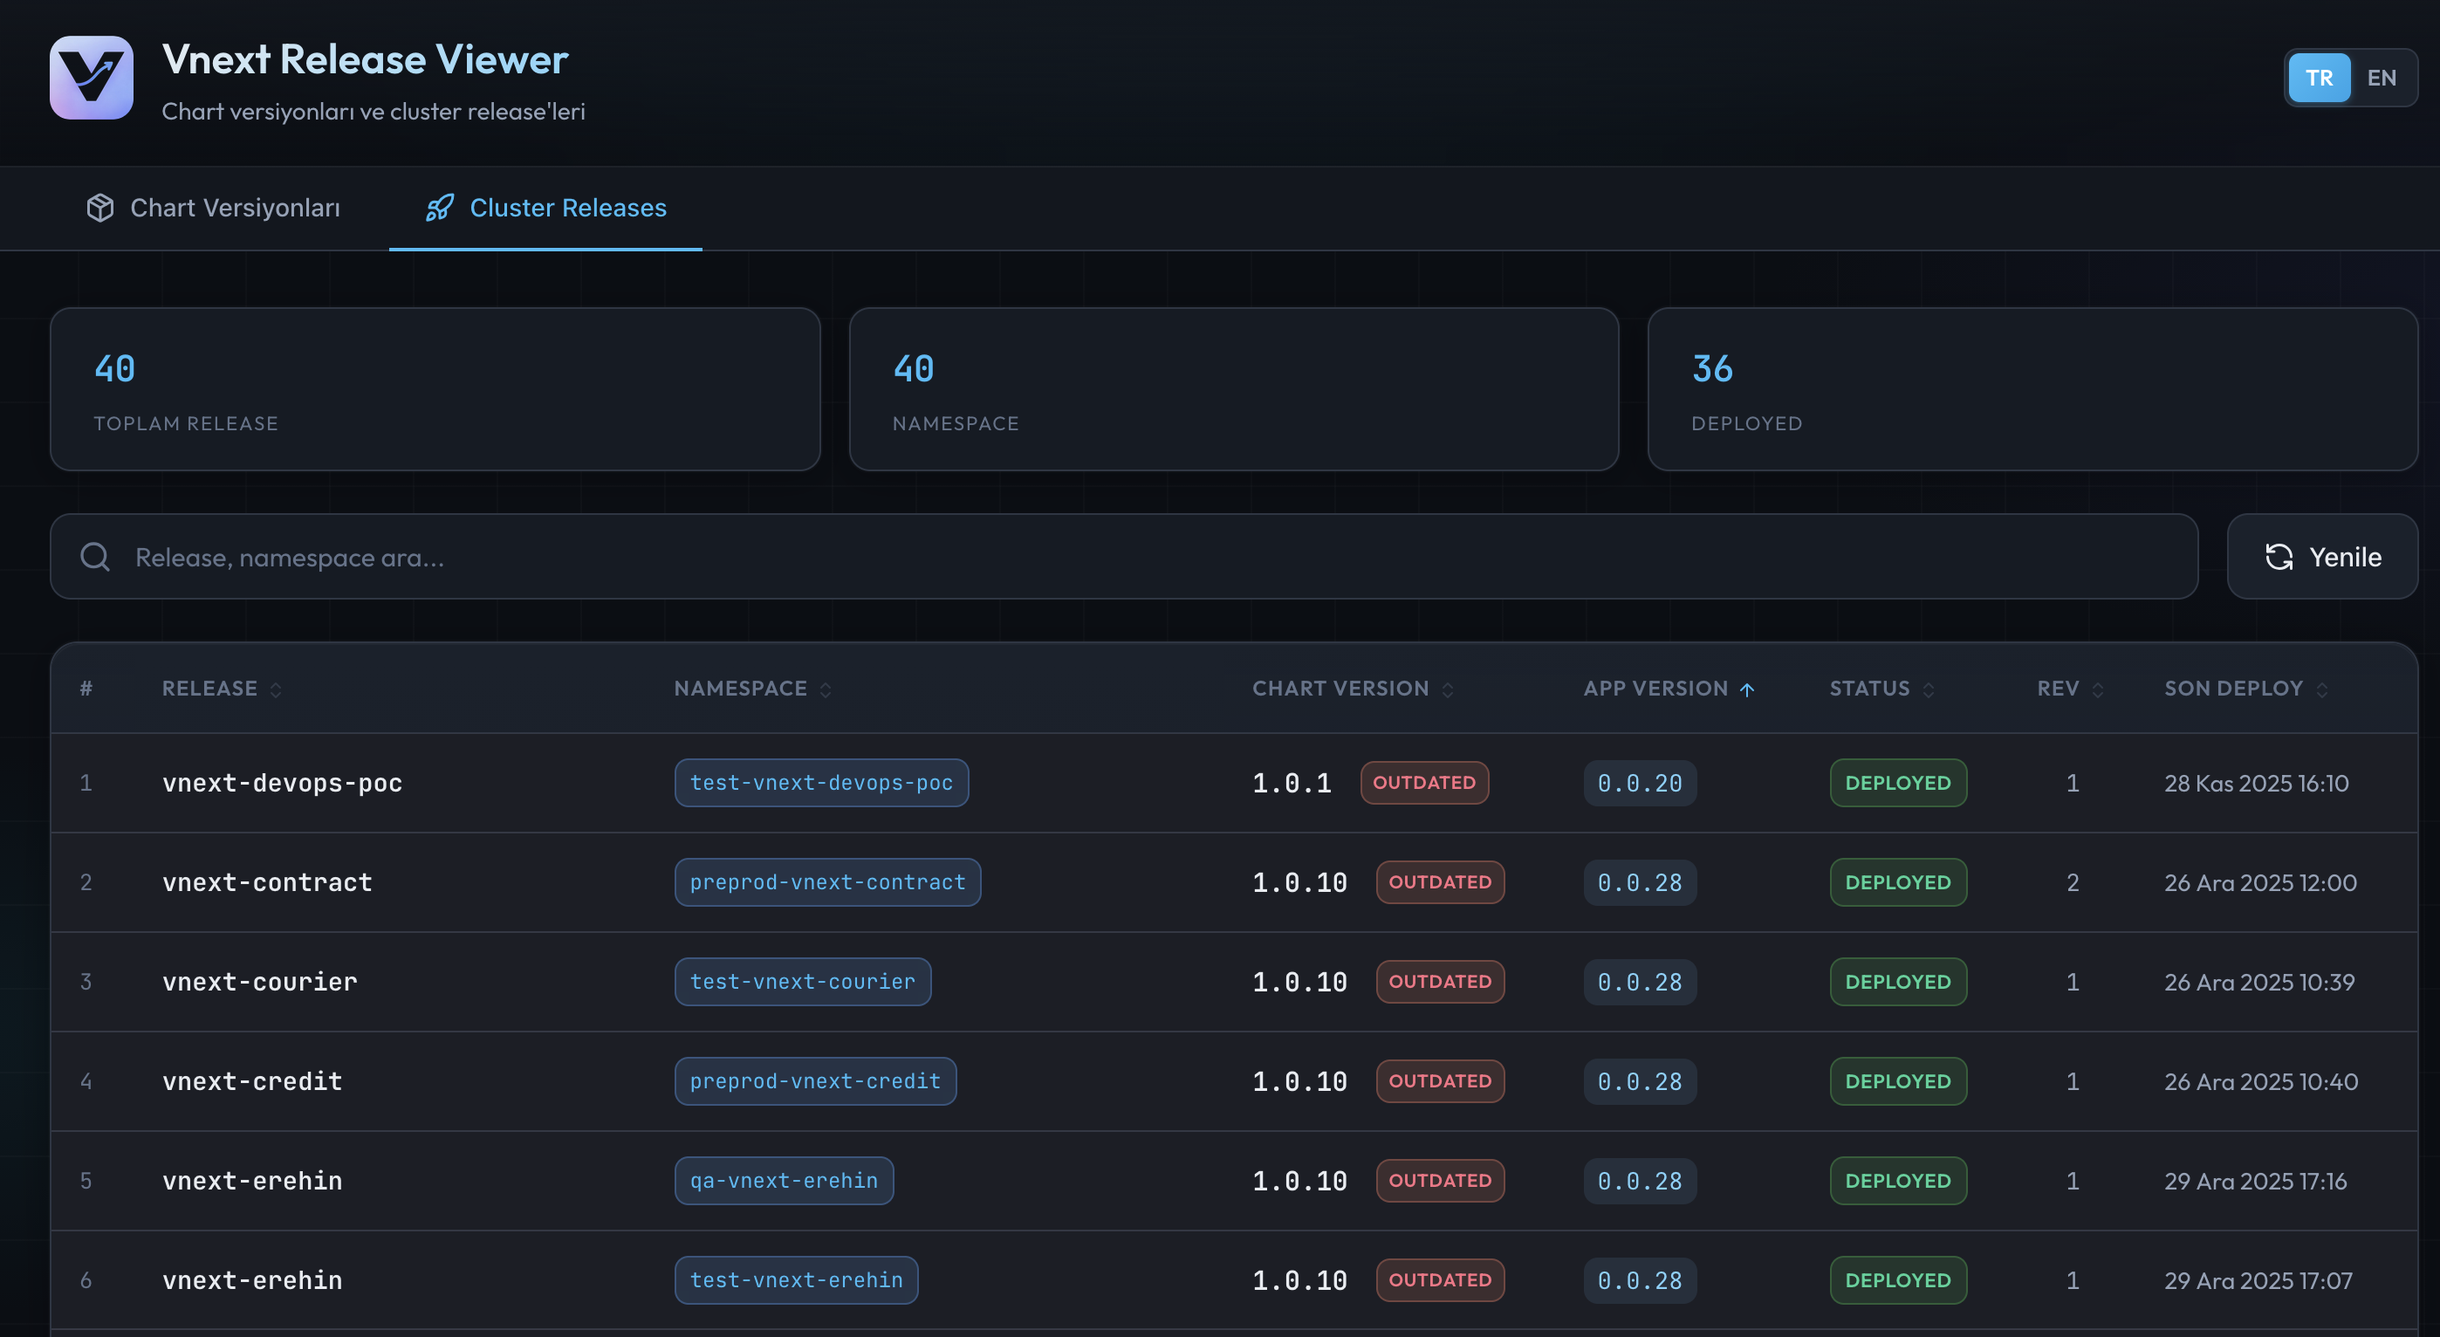Click the REV column header
This screenshot has height=1337, width=2440.
click(x=2059, y=689)
